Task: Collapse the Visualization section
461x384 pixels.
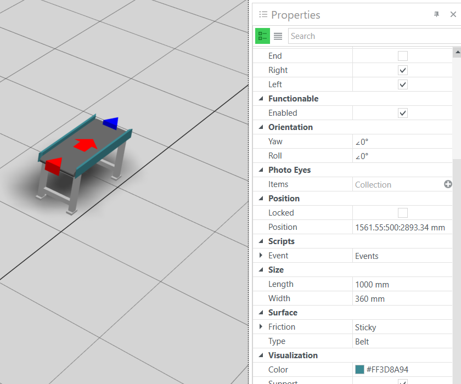Action: pyautogui.click(x=261, y=355)
